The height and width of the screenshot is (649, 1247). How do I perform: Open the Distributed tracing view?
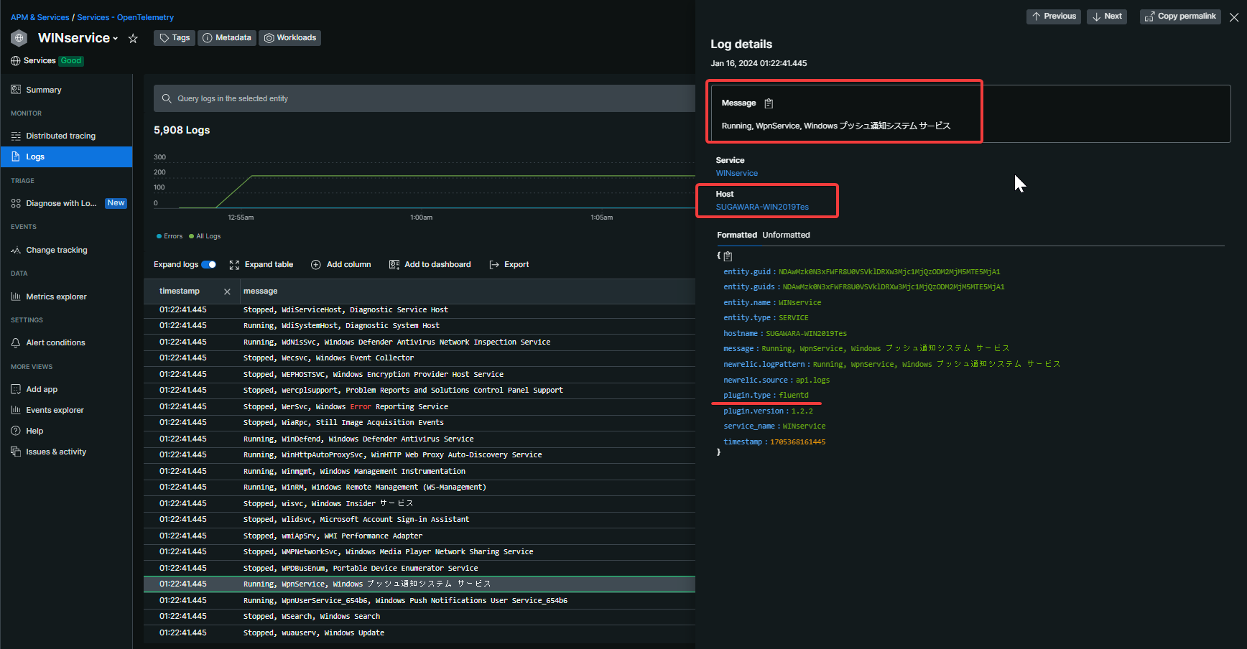[x=60, y=135]
